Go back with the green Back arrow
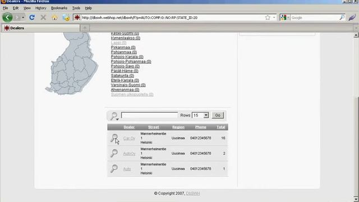The image size is (359, 202). [7, 17]
